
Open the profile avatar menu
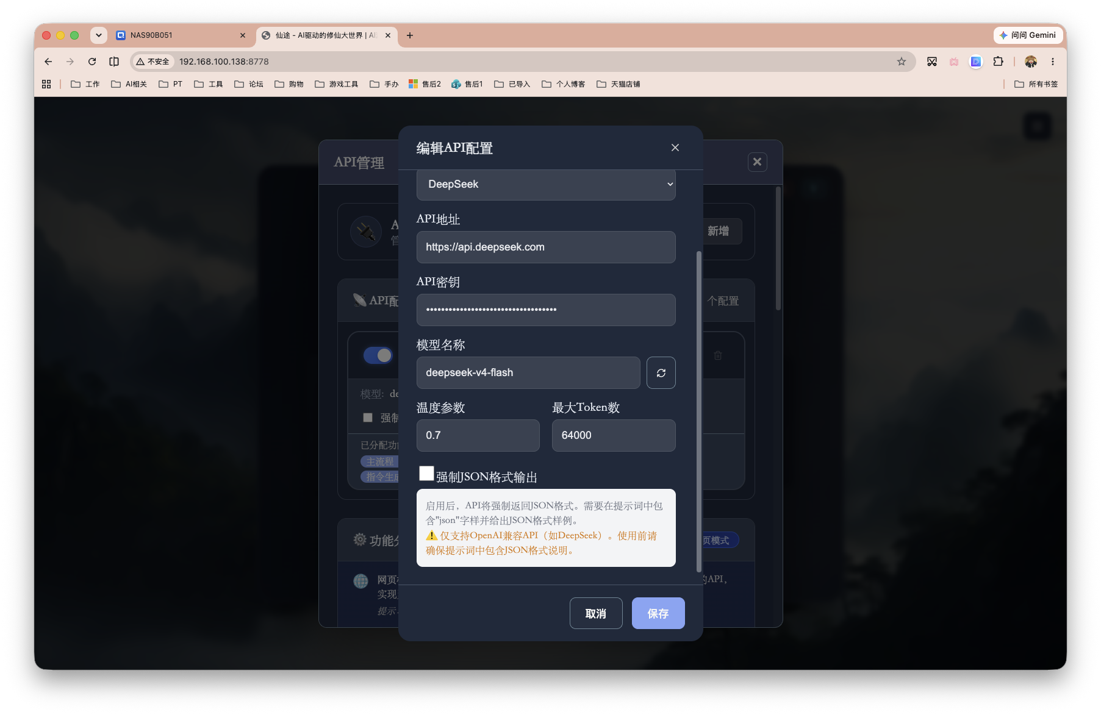(1031, 62)
